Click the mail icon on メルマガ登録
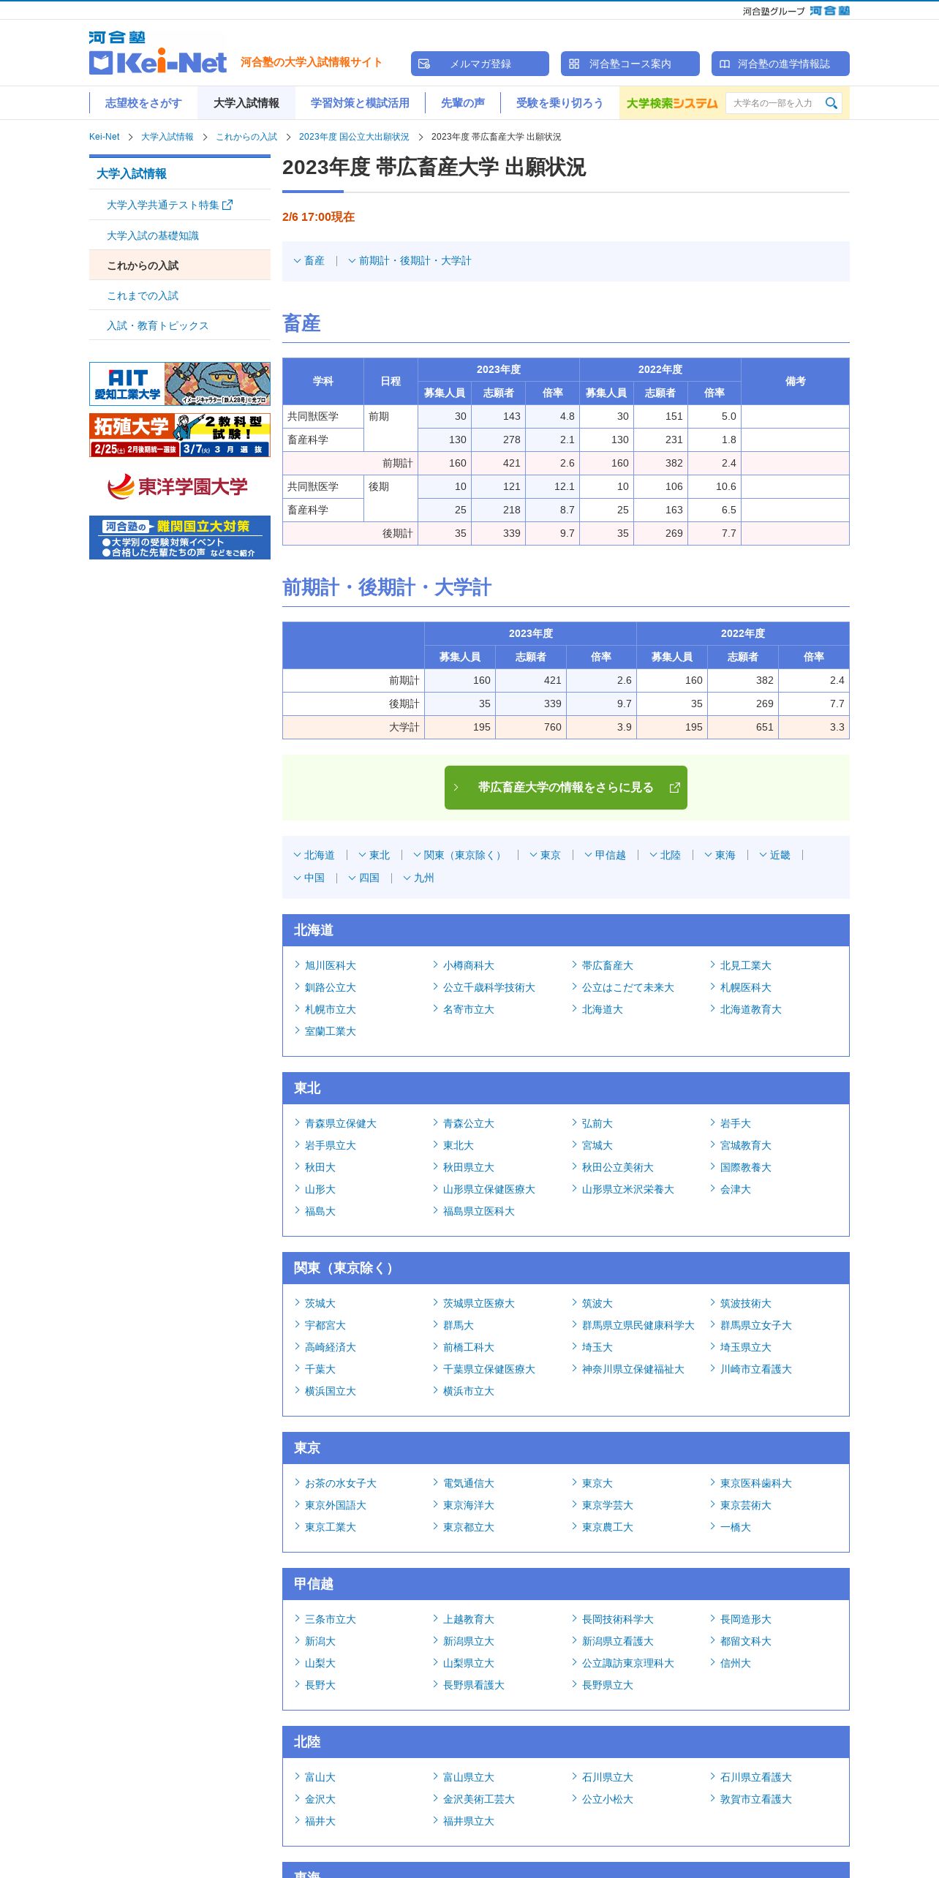This screenshot has height=1878, width=939. [424, 64]
